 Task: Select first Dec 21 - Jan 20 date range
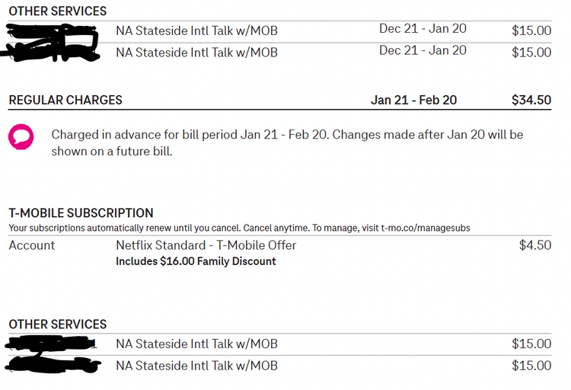[x=423, y=28]
